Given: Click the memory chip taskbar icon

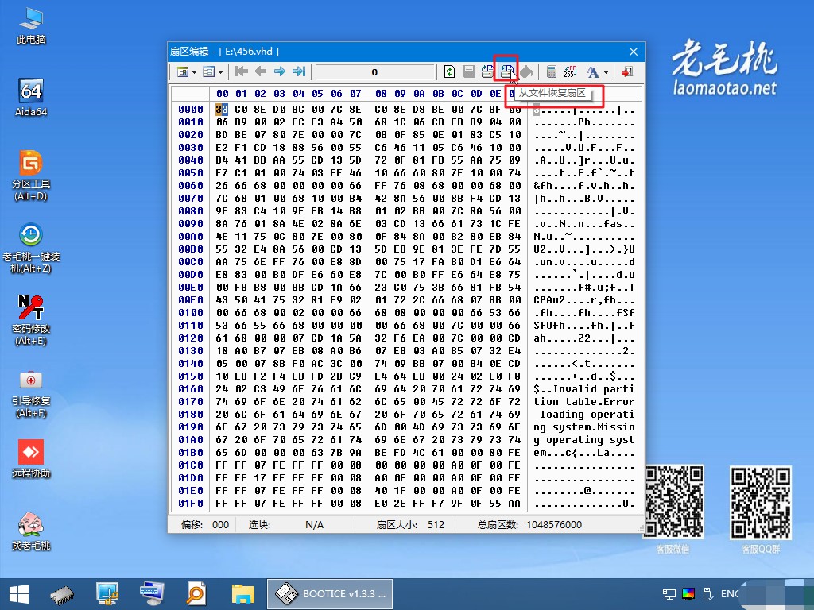Looking at the screenshot, I should point(62,594).
